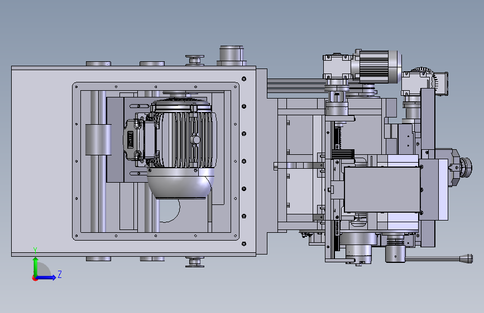The height and width of the screenshot is (313, 484).
Task: Select the round knob on the far right
Action: point(466,167)
